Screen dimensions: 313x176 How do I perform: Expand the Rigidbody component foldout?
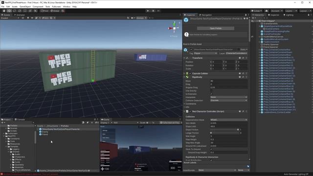184,77
